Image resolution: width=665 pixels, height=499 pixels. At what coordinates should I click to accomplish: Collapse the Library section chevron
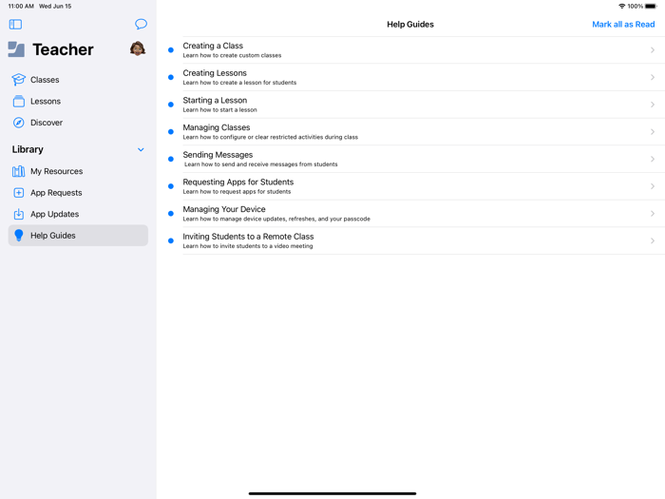(x=141, y=149)
